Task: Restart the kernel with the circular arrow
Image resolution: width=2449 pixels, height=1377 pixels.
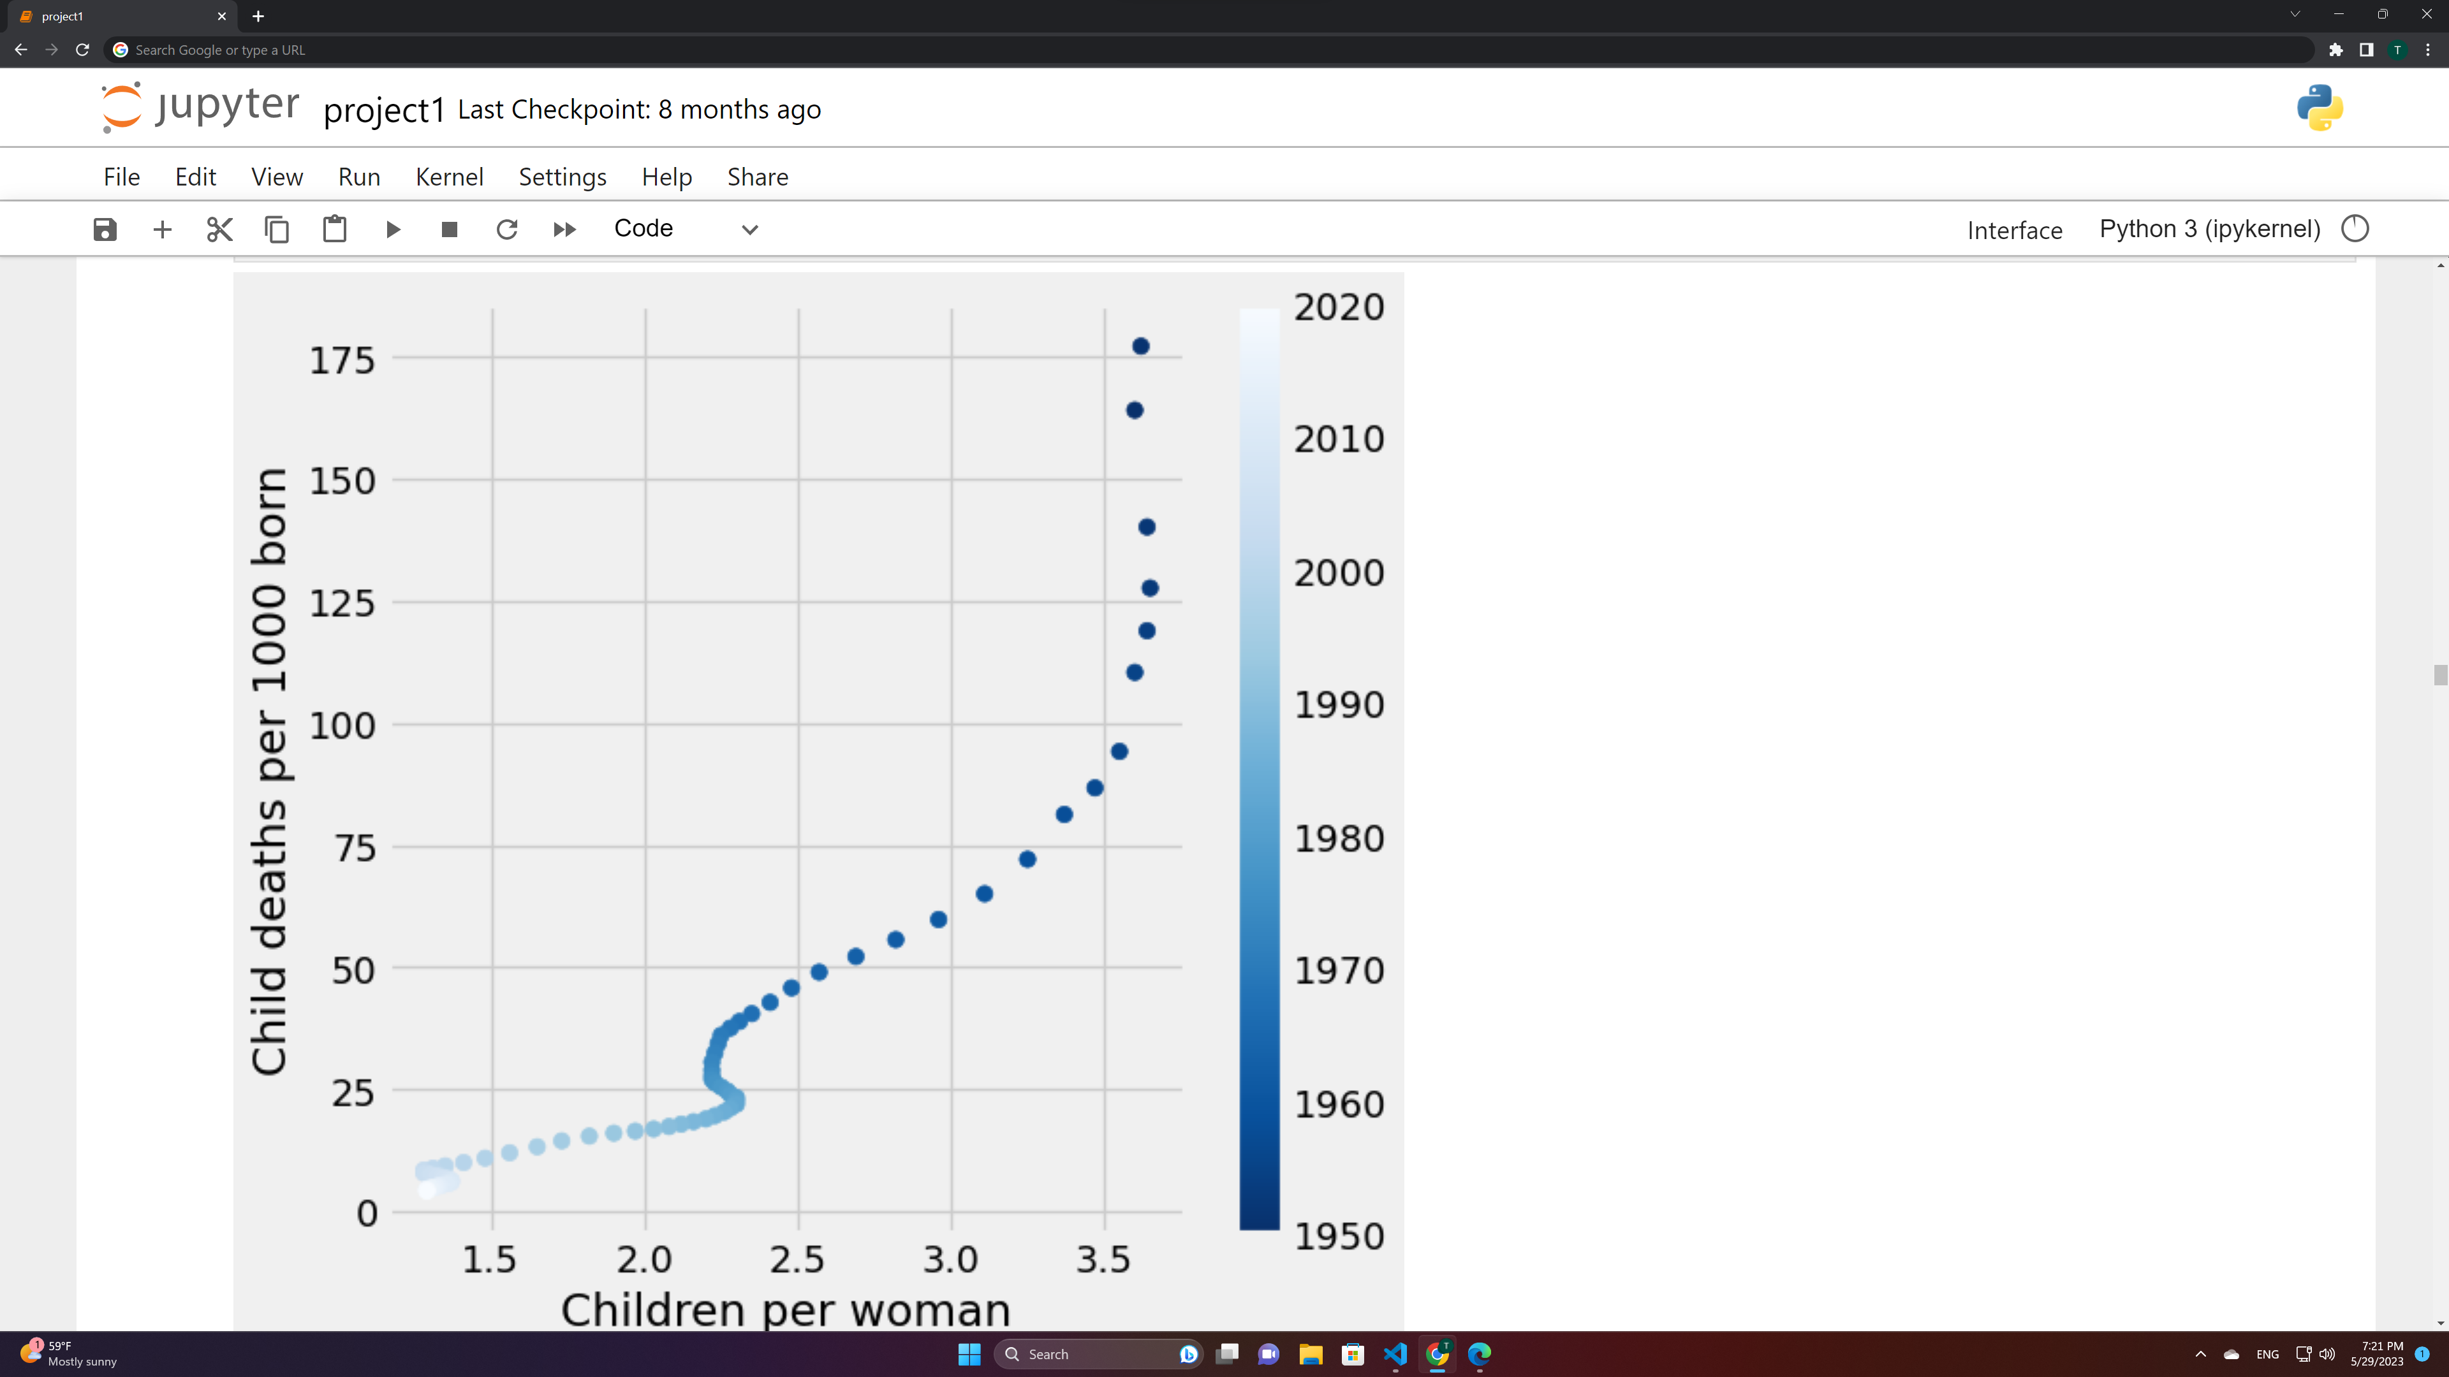Action: (507, 229)
